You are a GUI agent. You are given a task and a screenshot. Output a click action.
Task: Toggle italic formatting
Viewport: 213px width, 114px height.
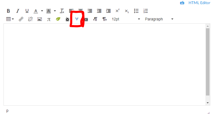(18, 11)
